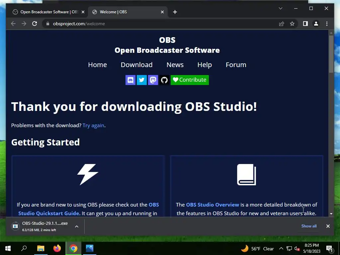Open Chrome's three-dot menu
Viewport: 340px width, 255px height.
tap(327, 24)
